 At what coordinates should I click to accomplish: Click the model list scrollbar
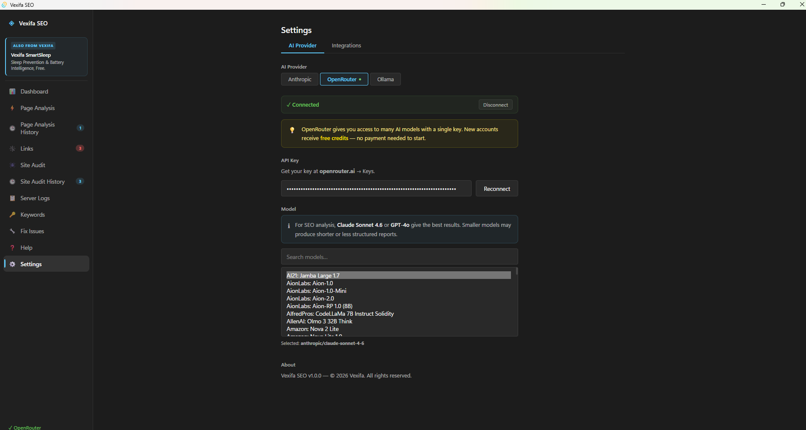(x=516, y=271)
